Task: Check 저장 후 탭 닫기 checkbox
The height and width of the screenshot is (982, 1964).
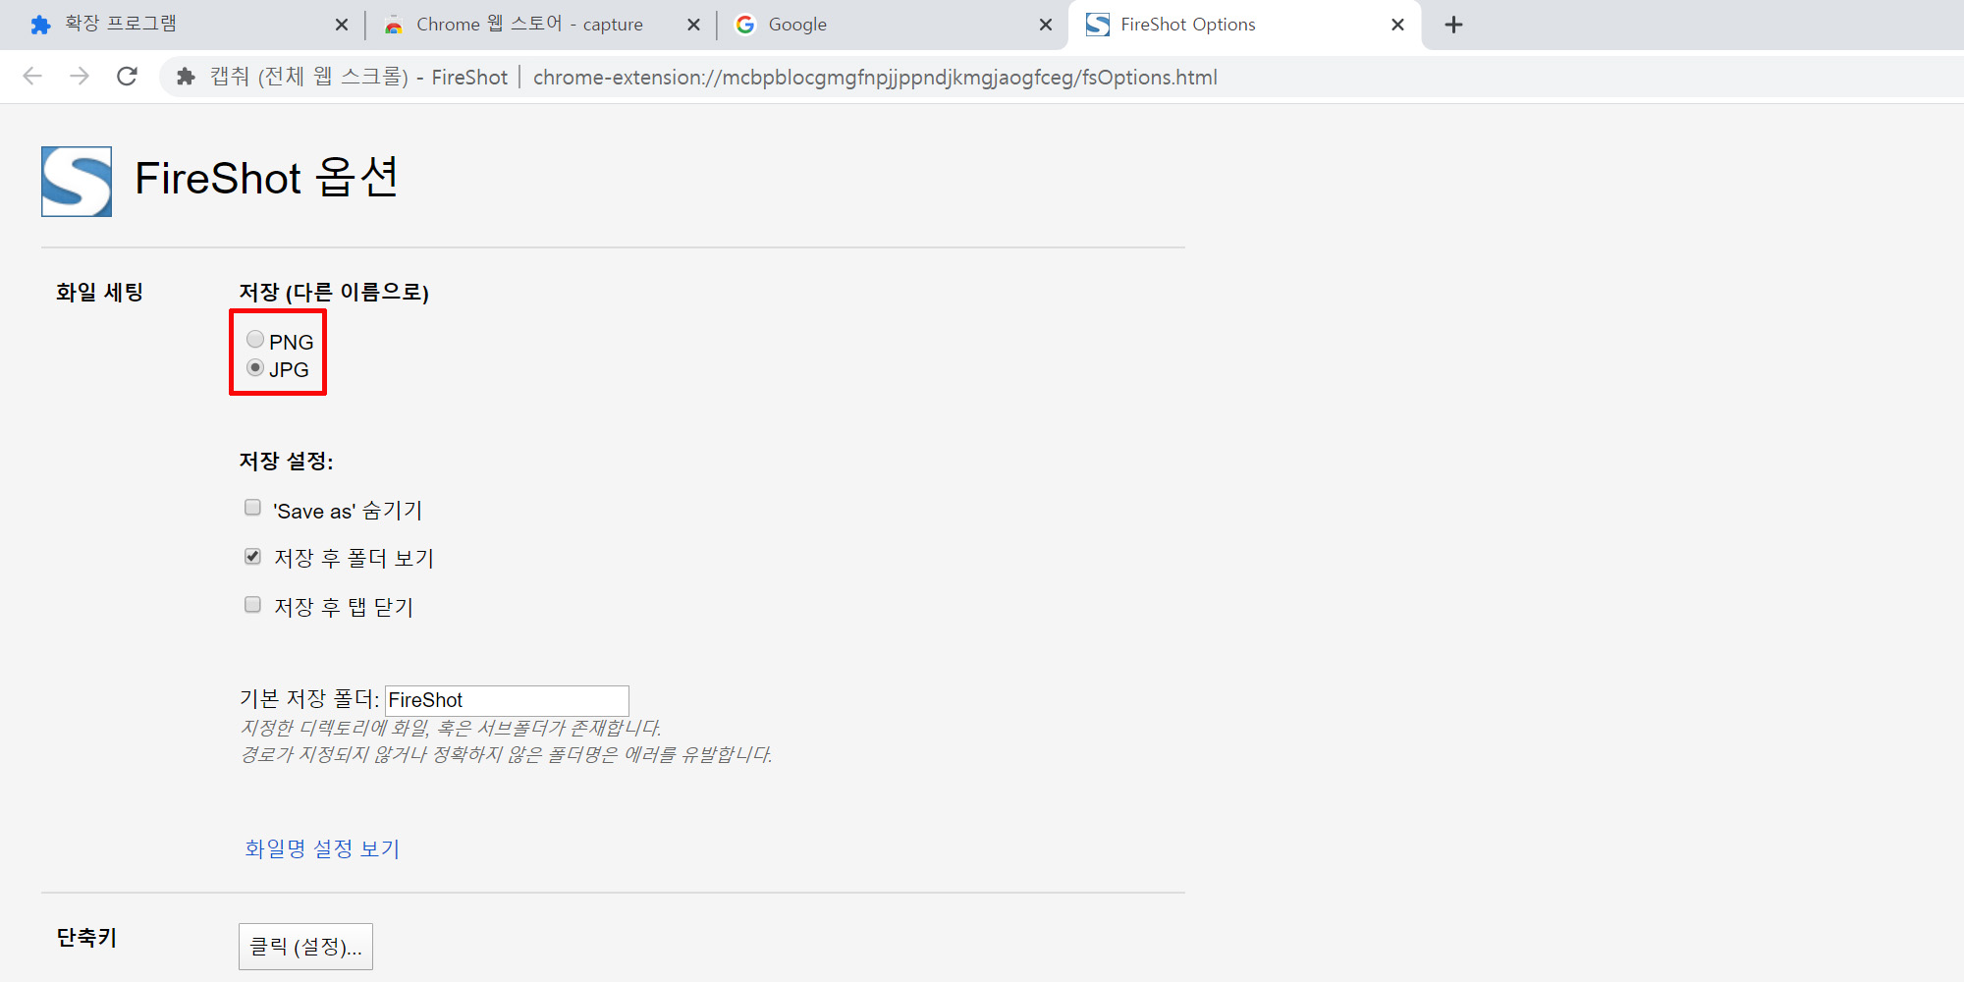Action: 252,605
